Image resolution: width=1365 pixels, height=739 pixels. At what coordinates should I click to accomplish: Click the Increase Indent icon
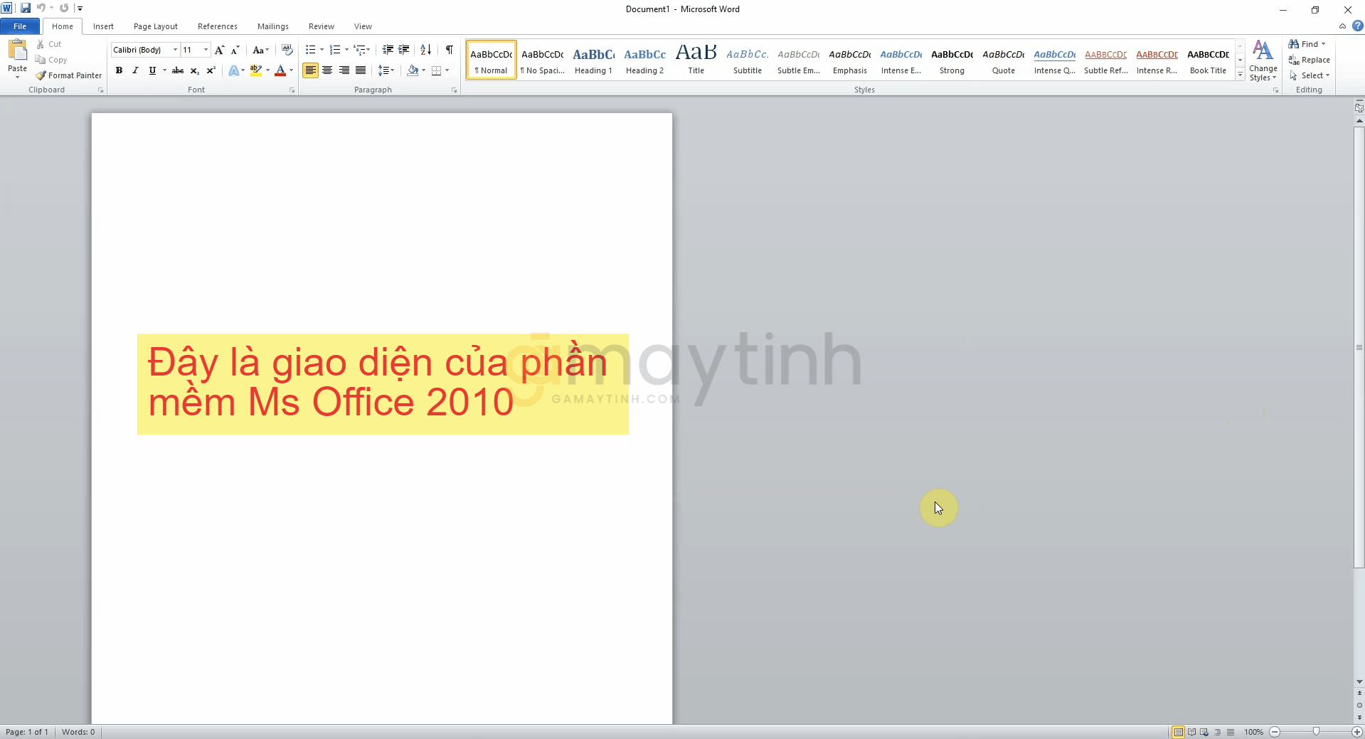[404, 50]
